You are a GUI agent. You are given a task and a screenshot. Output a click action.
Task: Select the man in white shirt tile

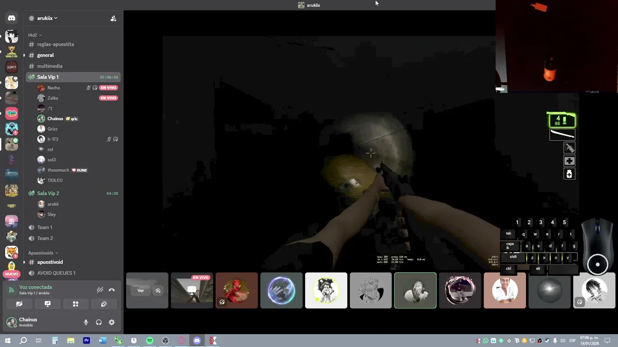pos(505,291)
